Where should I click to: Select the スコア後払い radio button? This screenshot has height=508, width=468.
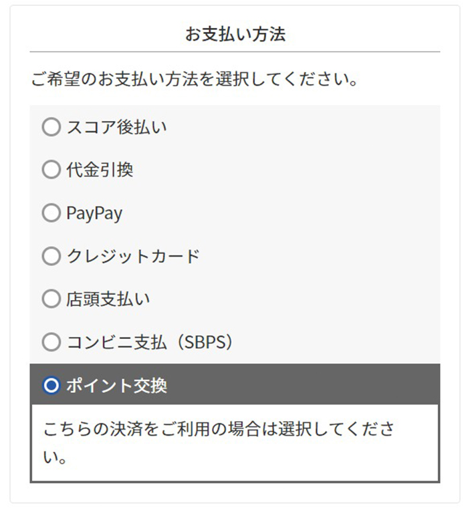click(51, 127)
